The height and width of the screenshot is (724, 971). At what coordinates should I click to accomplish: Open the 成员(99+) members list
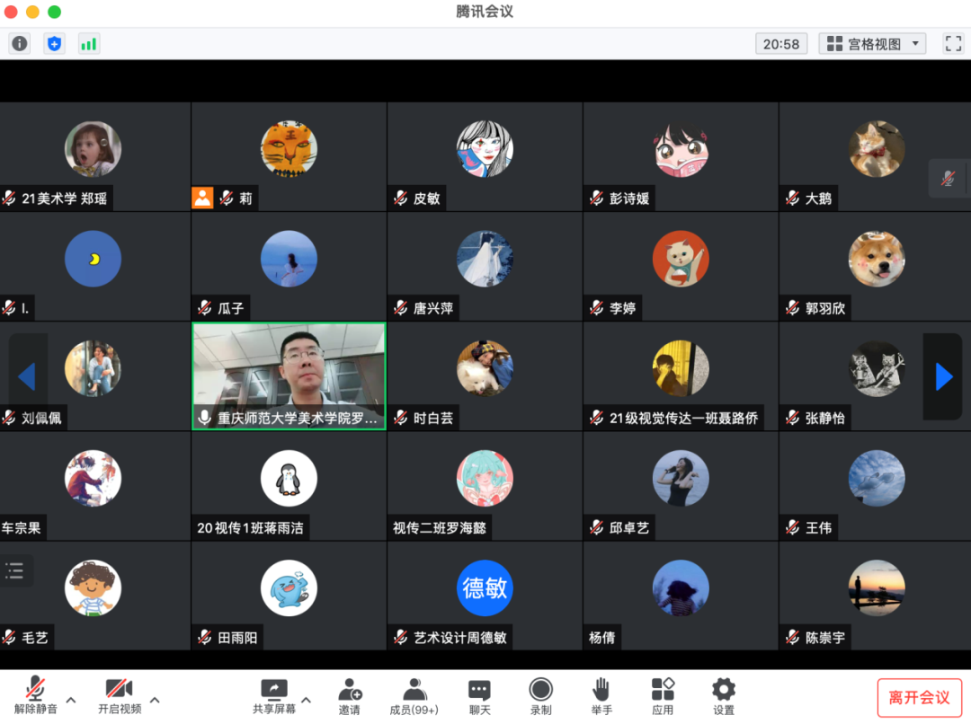click(x=414, y=696)
